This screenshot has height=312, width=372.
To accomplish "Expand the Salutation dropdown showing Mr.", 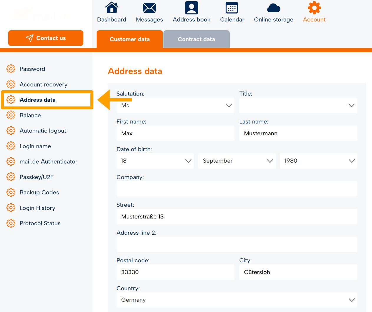I will [176, 105].
